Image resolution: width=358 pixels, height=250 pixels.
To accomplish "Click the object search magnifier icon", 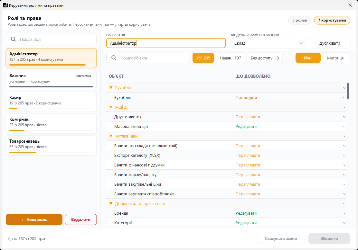I will [114, 58].
